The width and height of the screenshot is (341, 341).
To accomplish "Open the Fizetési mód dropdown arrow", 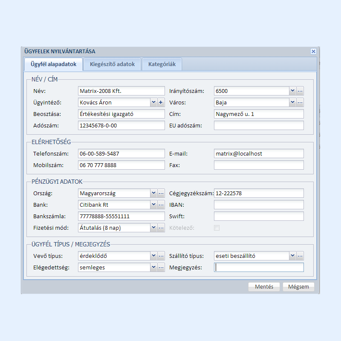I will tap(153, 228).
